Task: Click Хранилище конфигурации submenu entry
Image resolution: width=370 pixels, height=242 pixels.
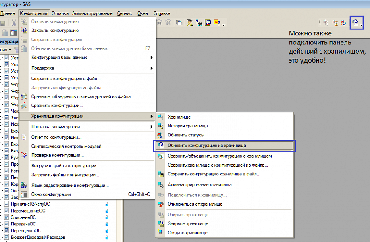Action: click(x=87, y=116)
